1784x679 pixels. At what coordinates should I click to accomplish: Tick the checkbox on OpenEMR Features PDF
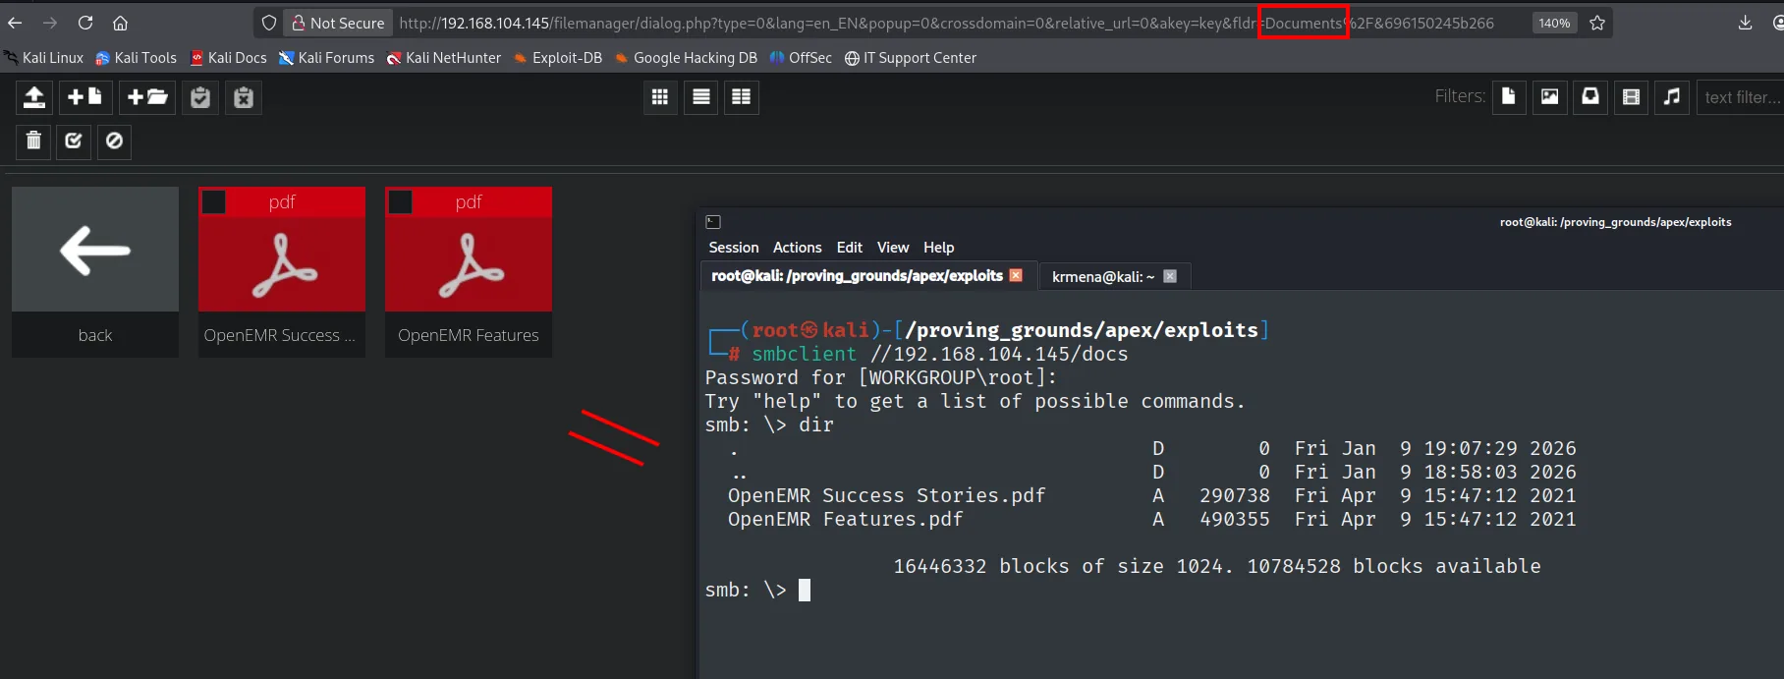pos(400,201)
